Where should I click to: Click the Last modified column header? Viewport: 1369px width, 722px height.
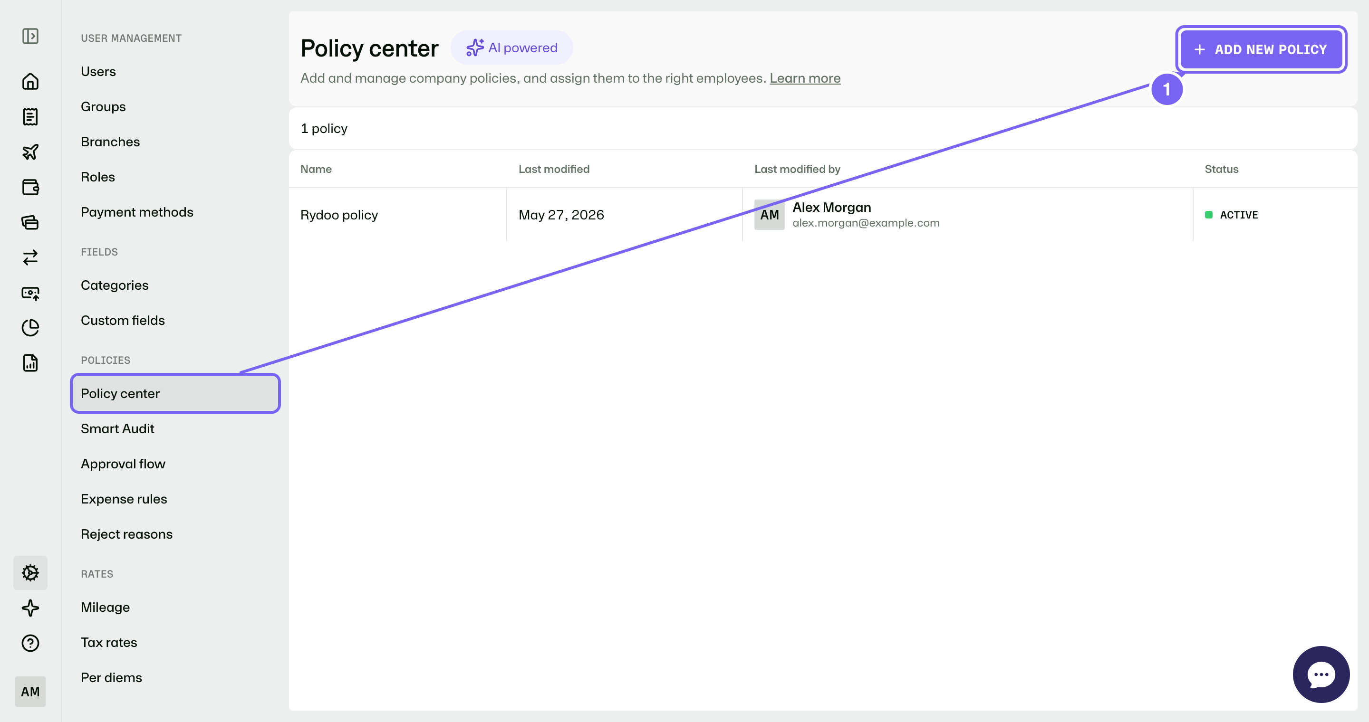click(554, 169)
